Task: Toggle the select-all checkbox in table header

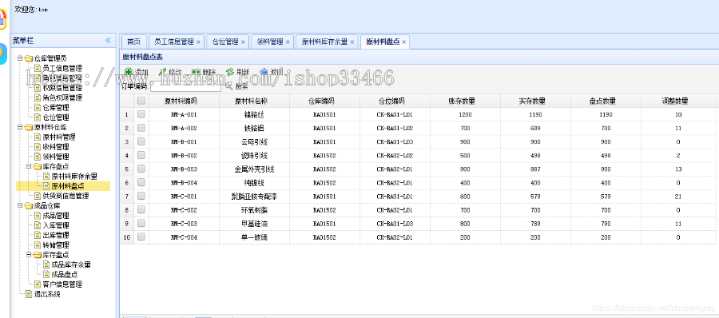Action: tap(141, 101)
